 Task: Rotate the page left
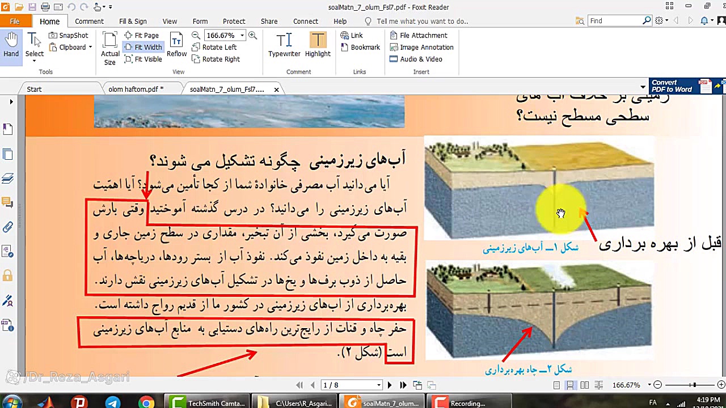(x=214, y=47)
